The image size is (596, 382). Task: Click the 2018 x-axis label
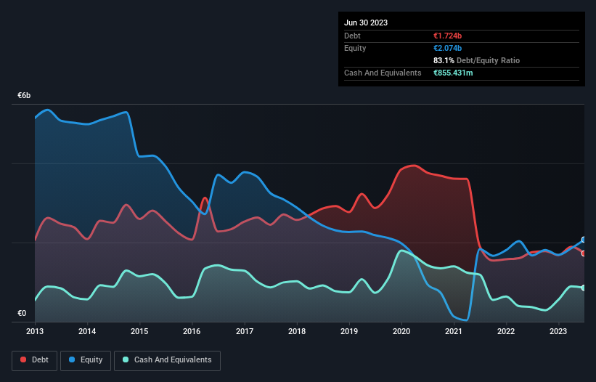pos(297,331)
